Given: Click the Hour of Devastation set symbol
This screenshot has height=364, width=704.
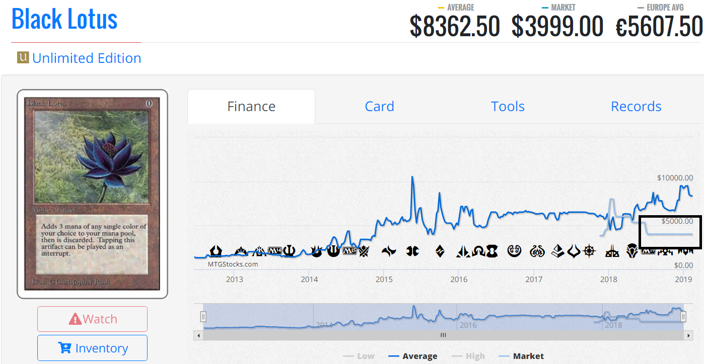Looking at the screenshot, I should [x=574, y=250].
